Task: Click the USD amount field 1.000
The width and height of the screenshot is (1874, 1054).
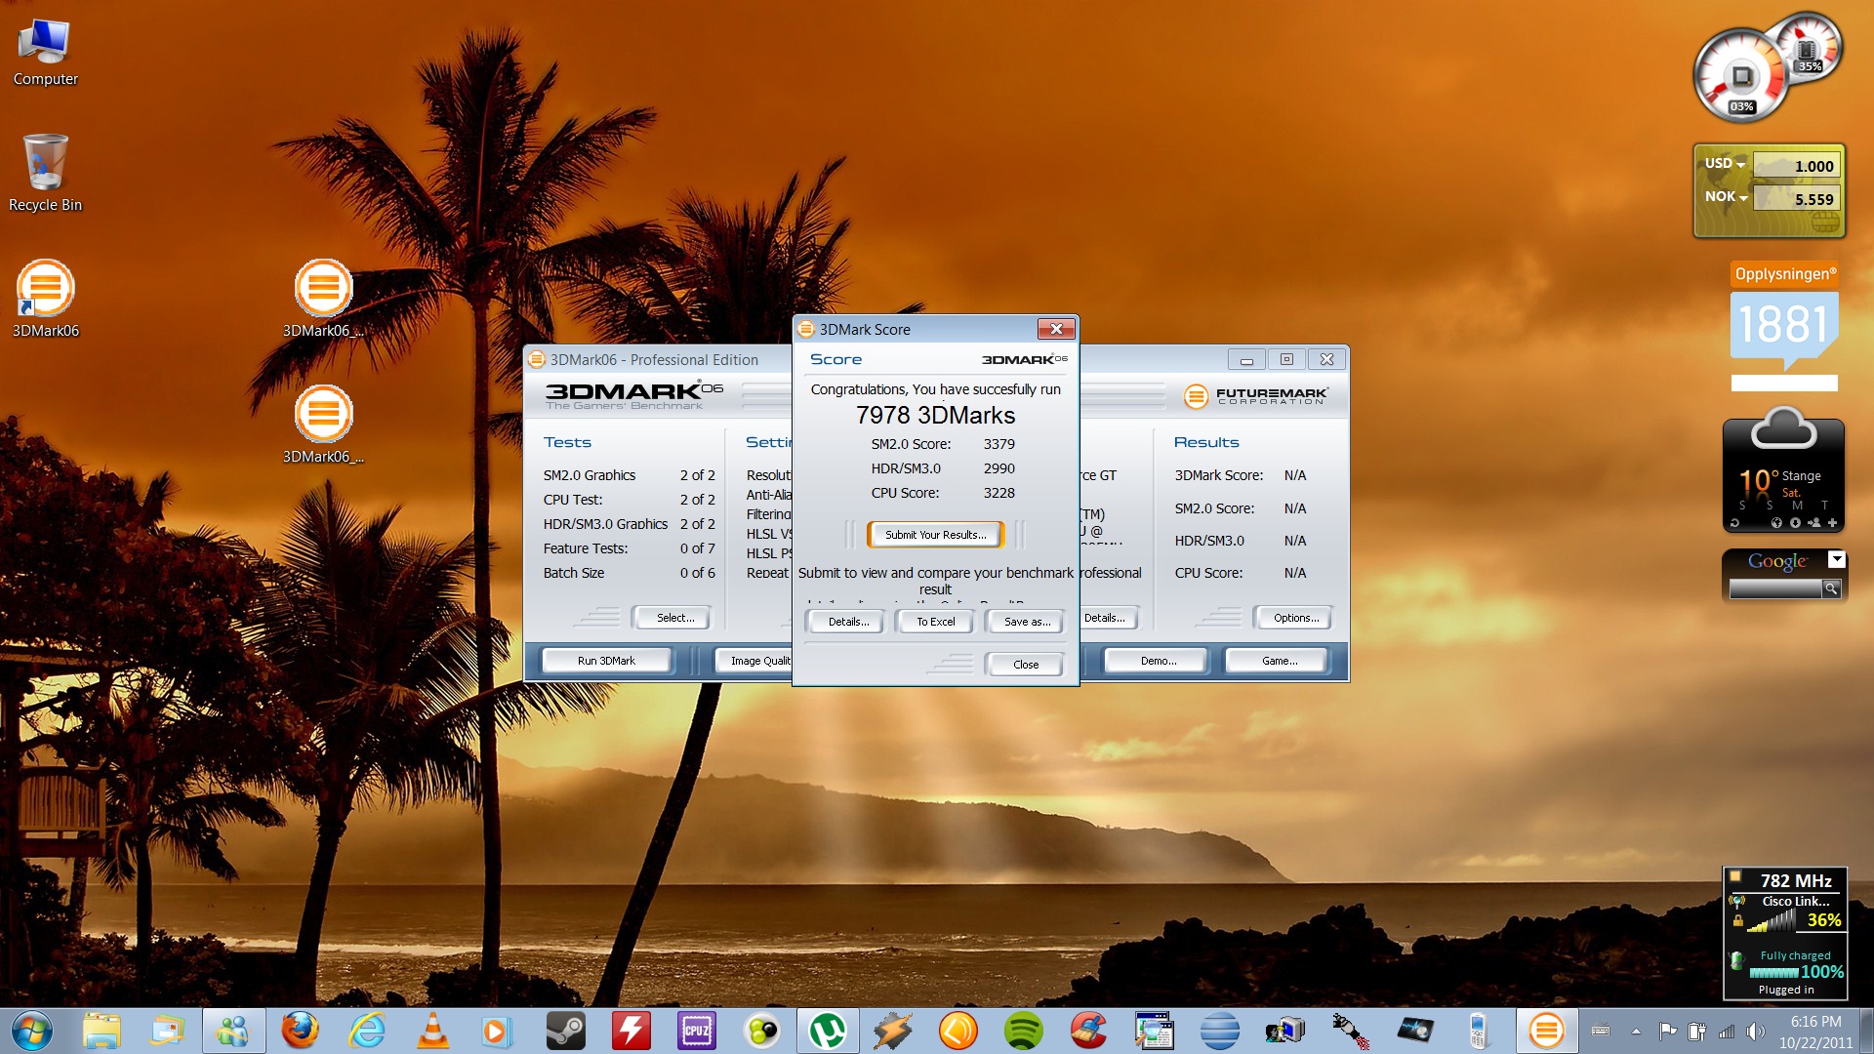Action: tap(1796, 166)
